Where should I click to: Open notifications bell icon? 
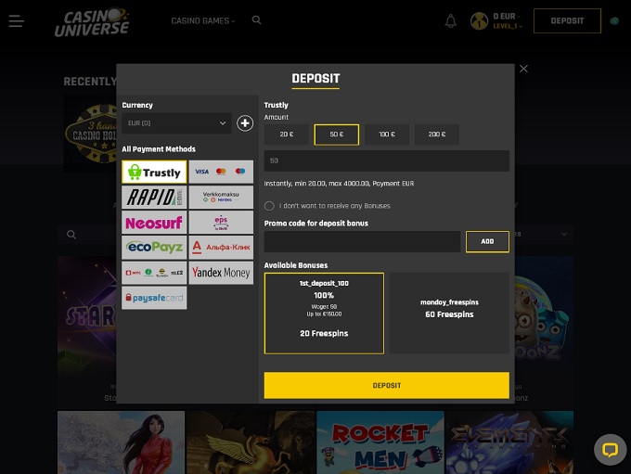(x=451, y=20)
